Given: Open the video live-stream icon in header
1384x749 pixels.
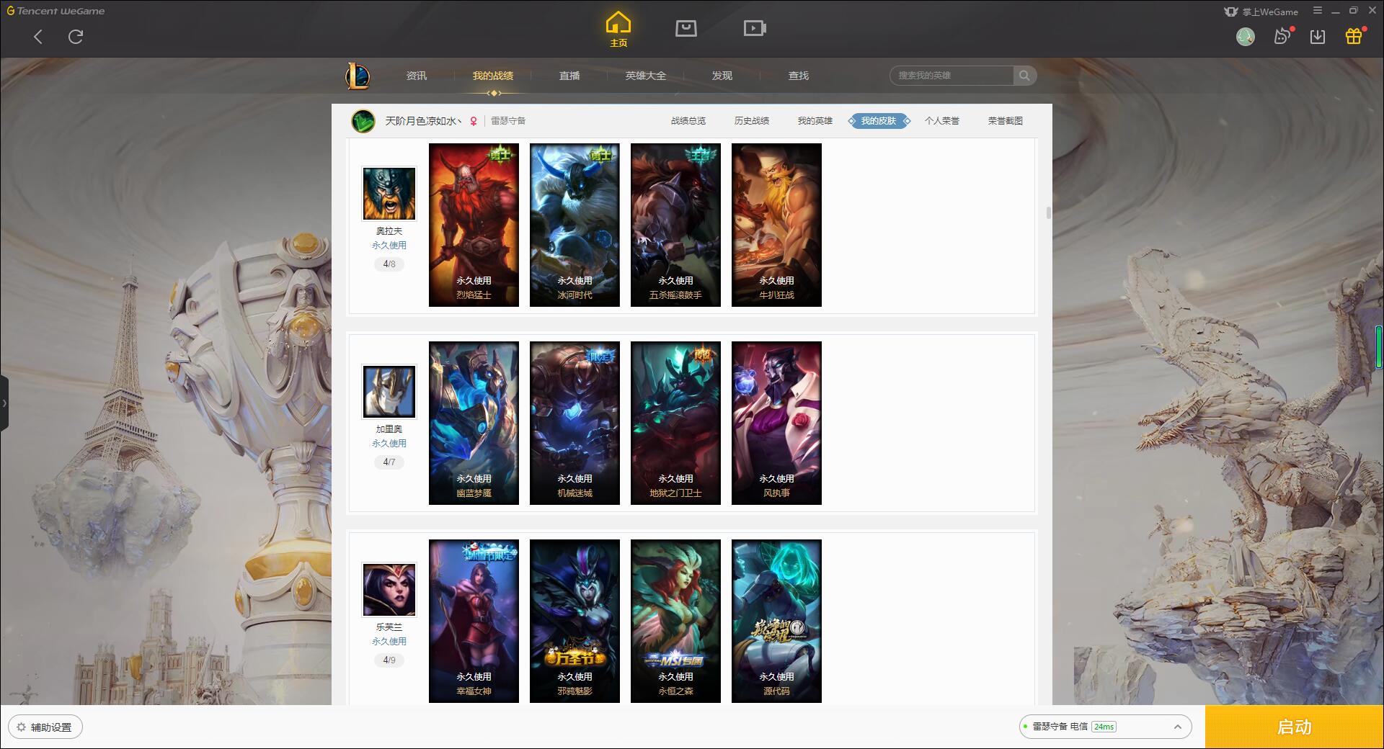Looking at the screenshot, I should pos(755,28).
